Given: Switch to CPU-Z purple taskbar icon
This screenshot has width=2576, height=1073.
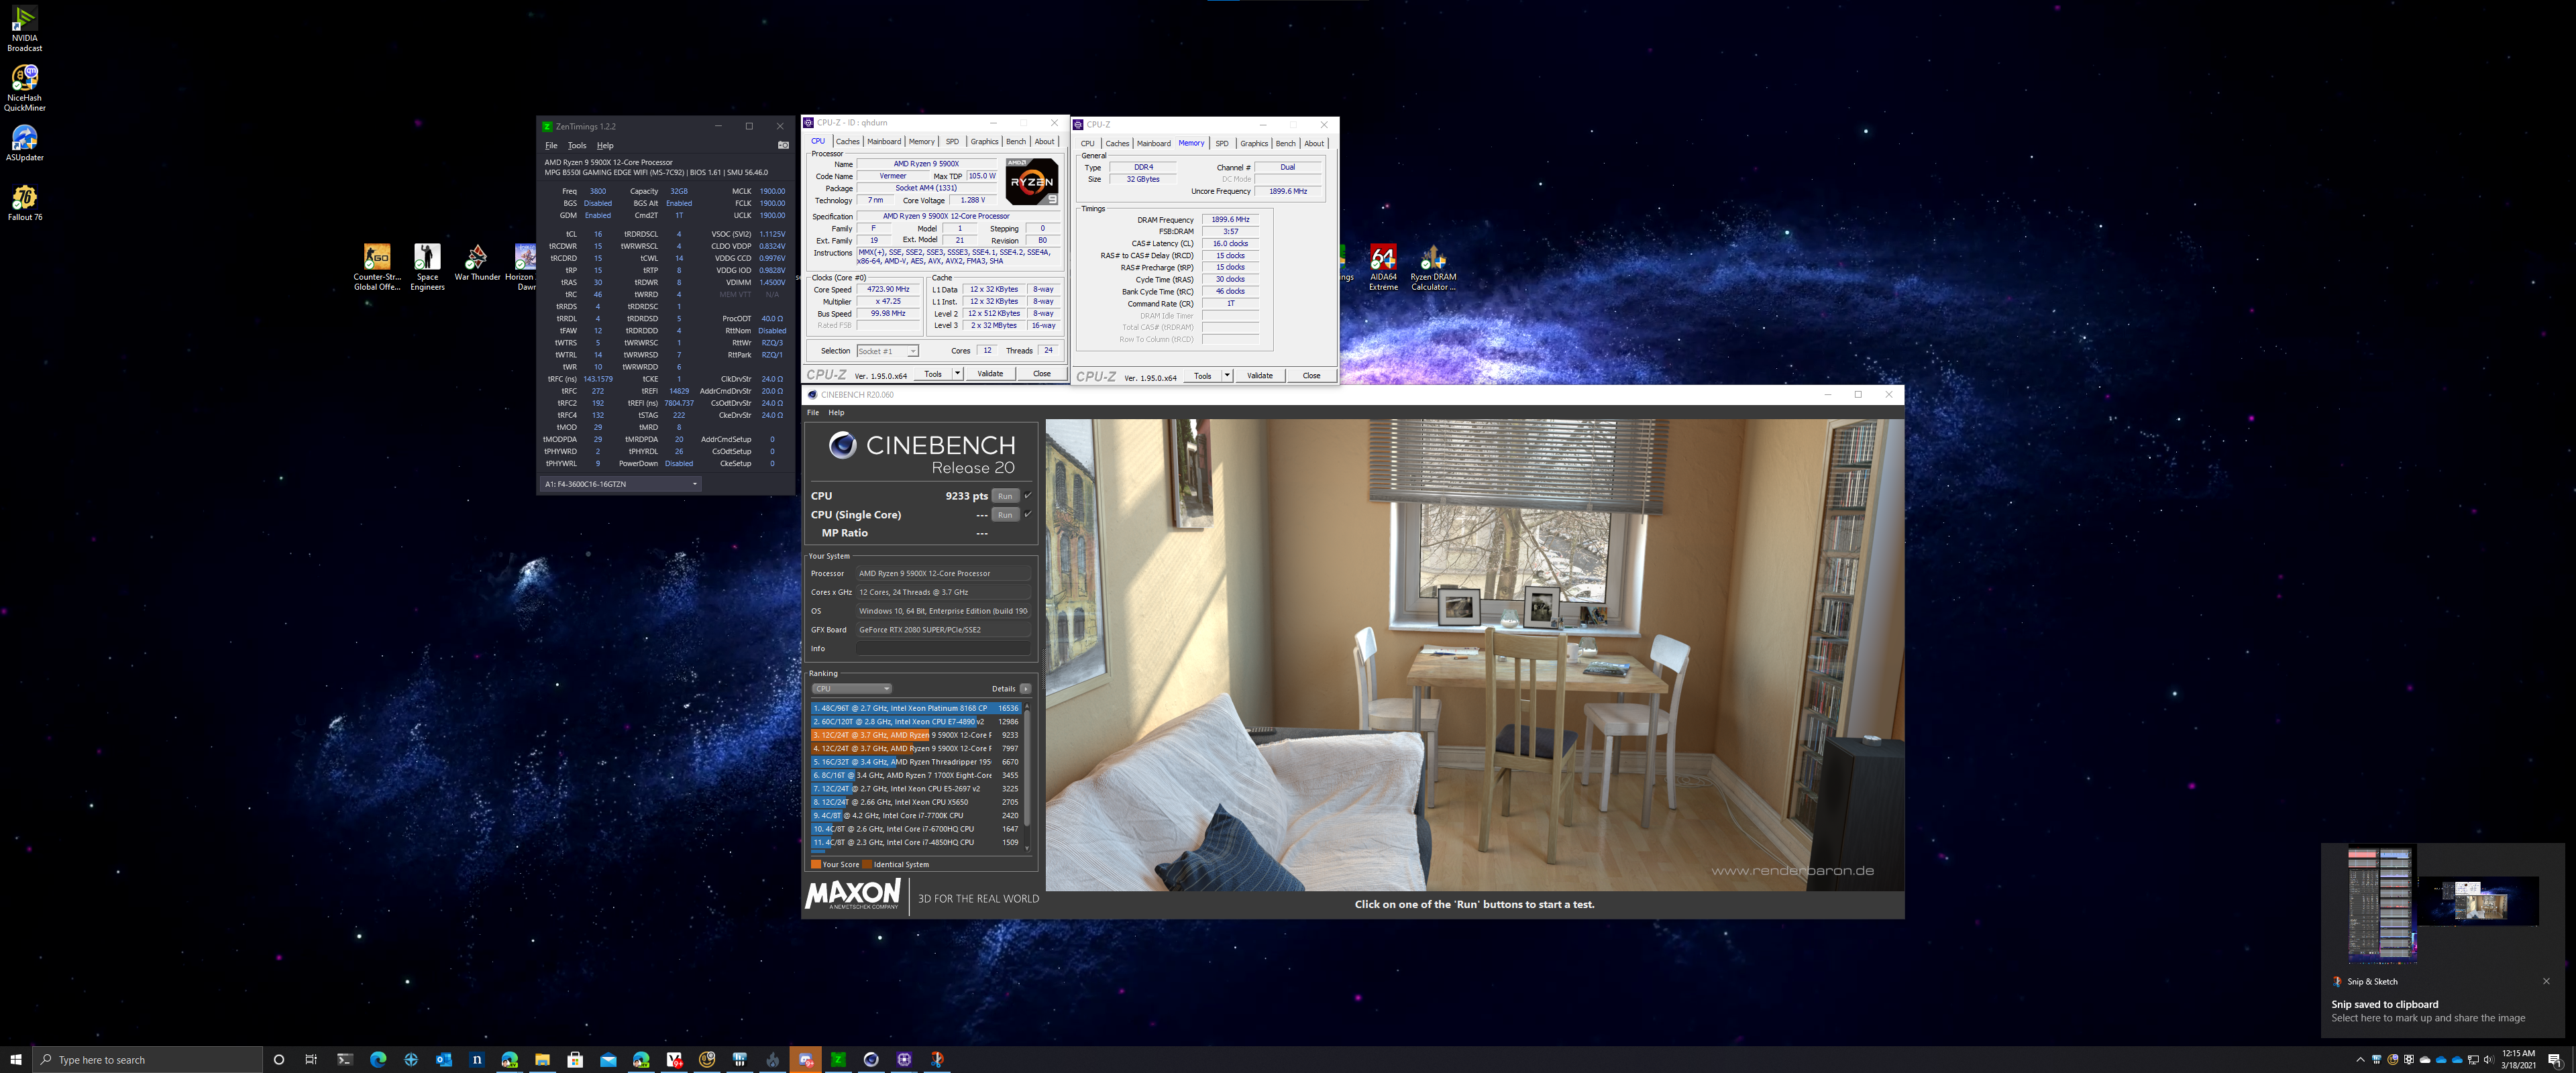Looking at the screenshot, I should point(904,1059).
